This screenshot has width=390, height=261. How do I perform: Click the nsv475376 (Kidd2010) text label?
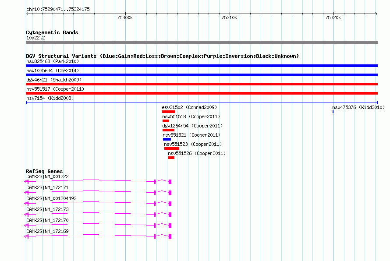pyautogui.click(x=358, y=107)
